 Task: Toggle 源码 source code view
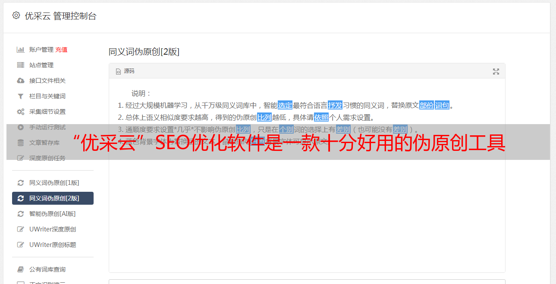coord(125,71)
